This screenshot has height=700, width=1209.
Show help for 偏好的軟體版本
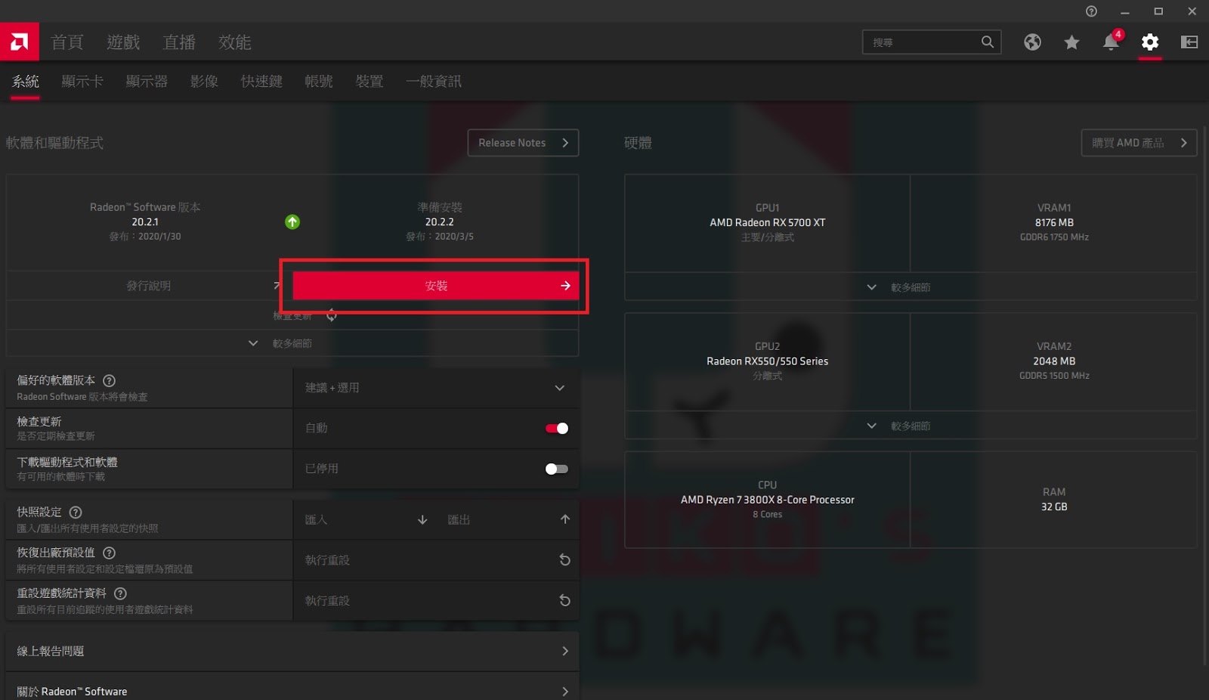(109, 381)
